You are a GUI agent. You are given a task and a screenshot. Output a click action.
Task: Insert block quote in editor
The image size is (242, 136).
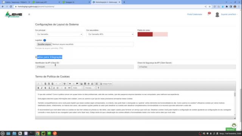coord(69,88)
